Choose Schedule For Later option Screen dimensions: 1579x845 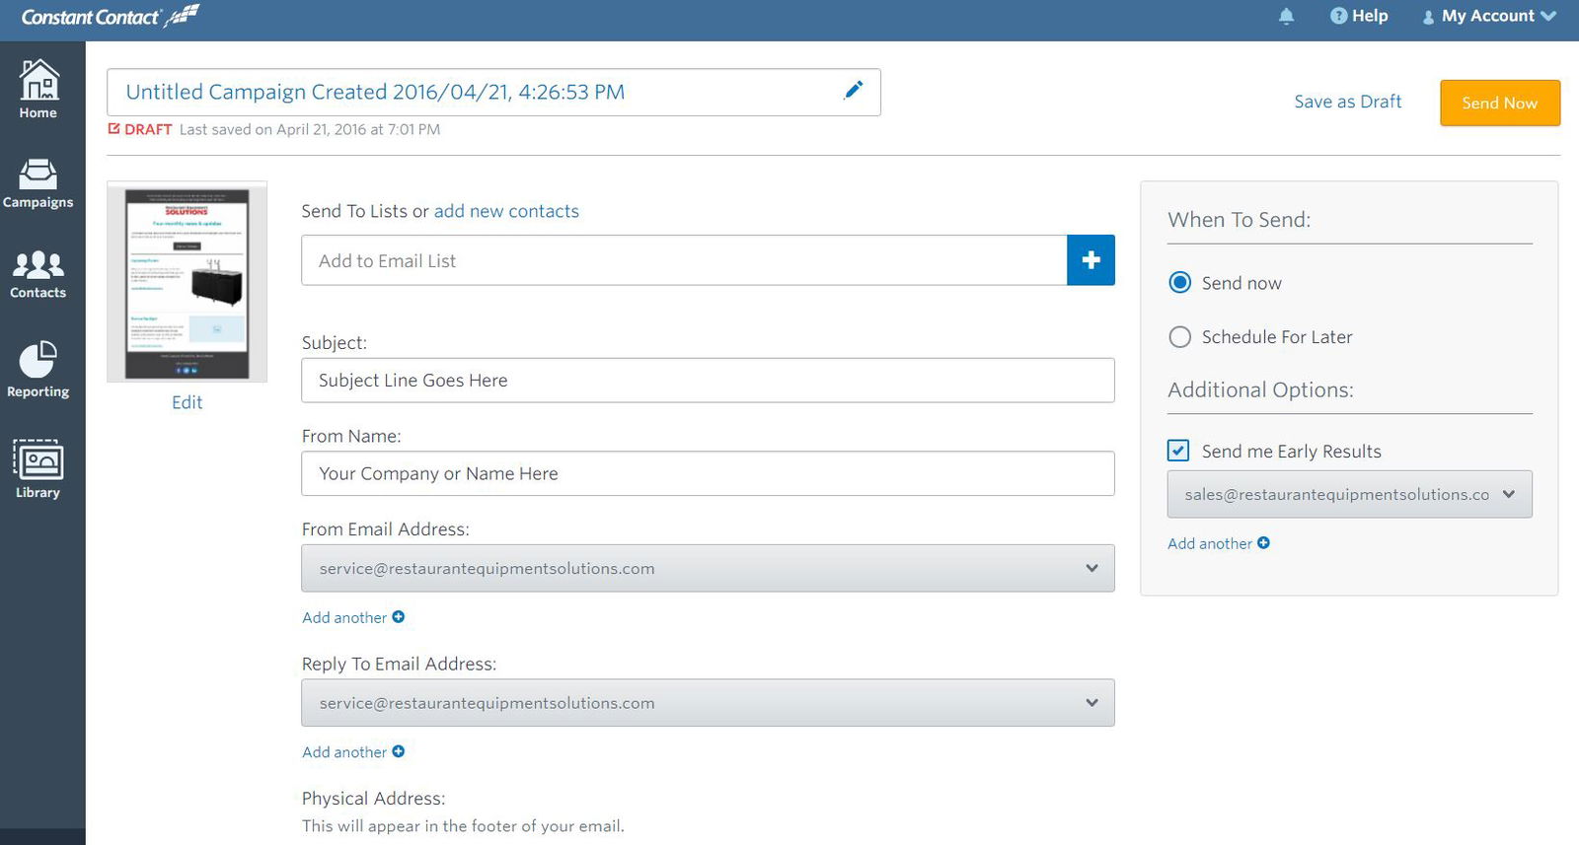(x=1179, y=337)
